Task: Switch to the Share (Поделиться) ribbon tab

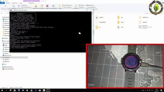Action: coord(15,3)
